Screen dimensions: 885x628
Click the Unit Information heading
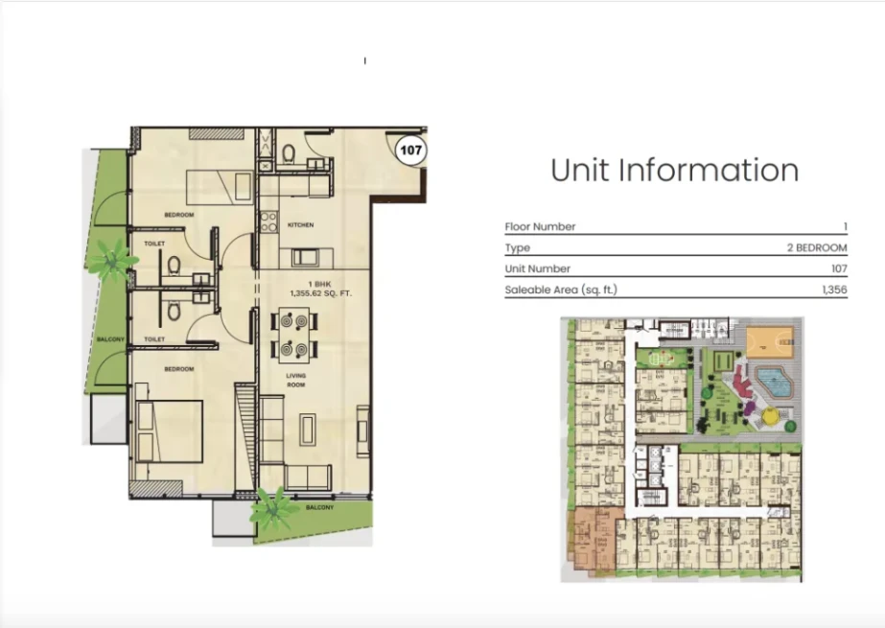coord(674,171)
